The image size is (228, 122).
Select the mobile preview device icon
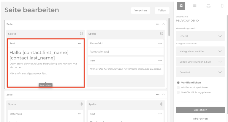pyautogui.click(x=222, y=6)
